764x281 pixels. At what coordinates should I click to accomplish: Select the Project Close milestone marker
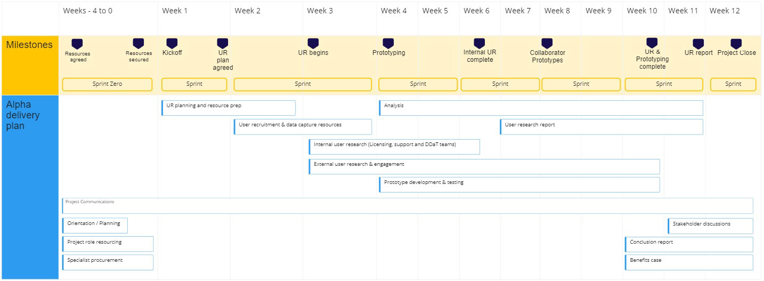click(736, 44)
